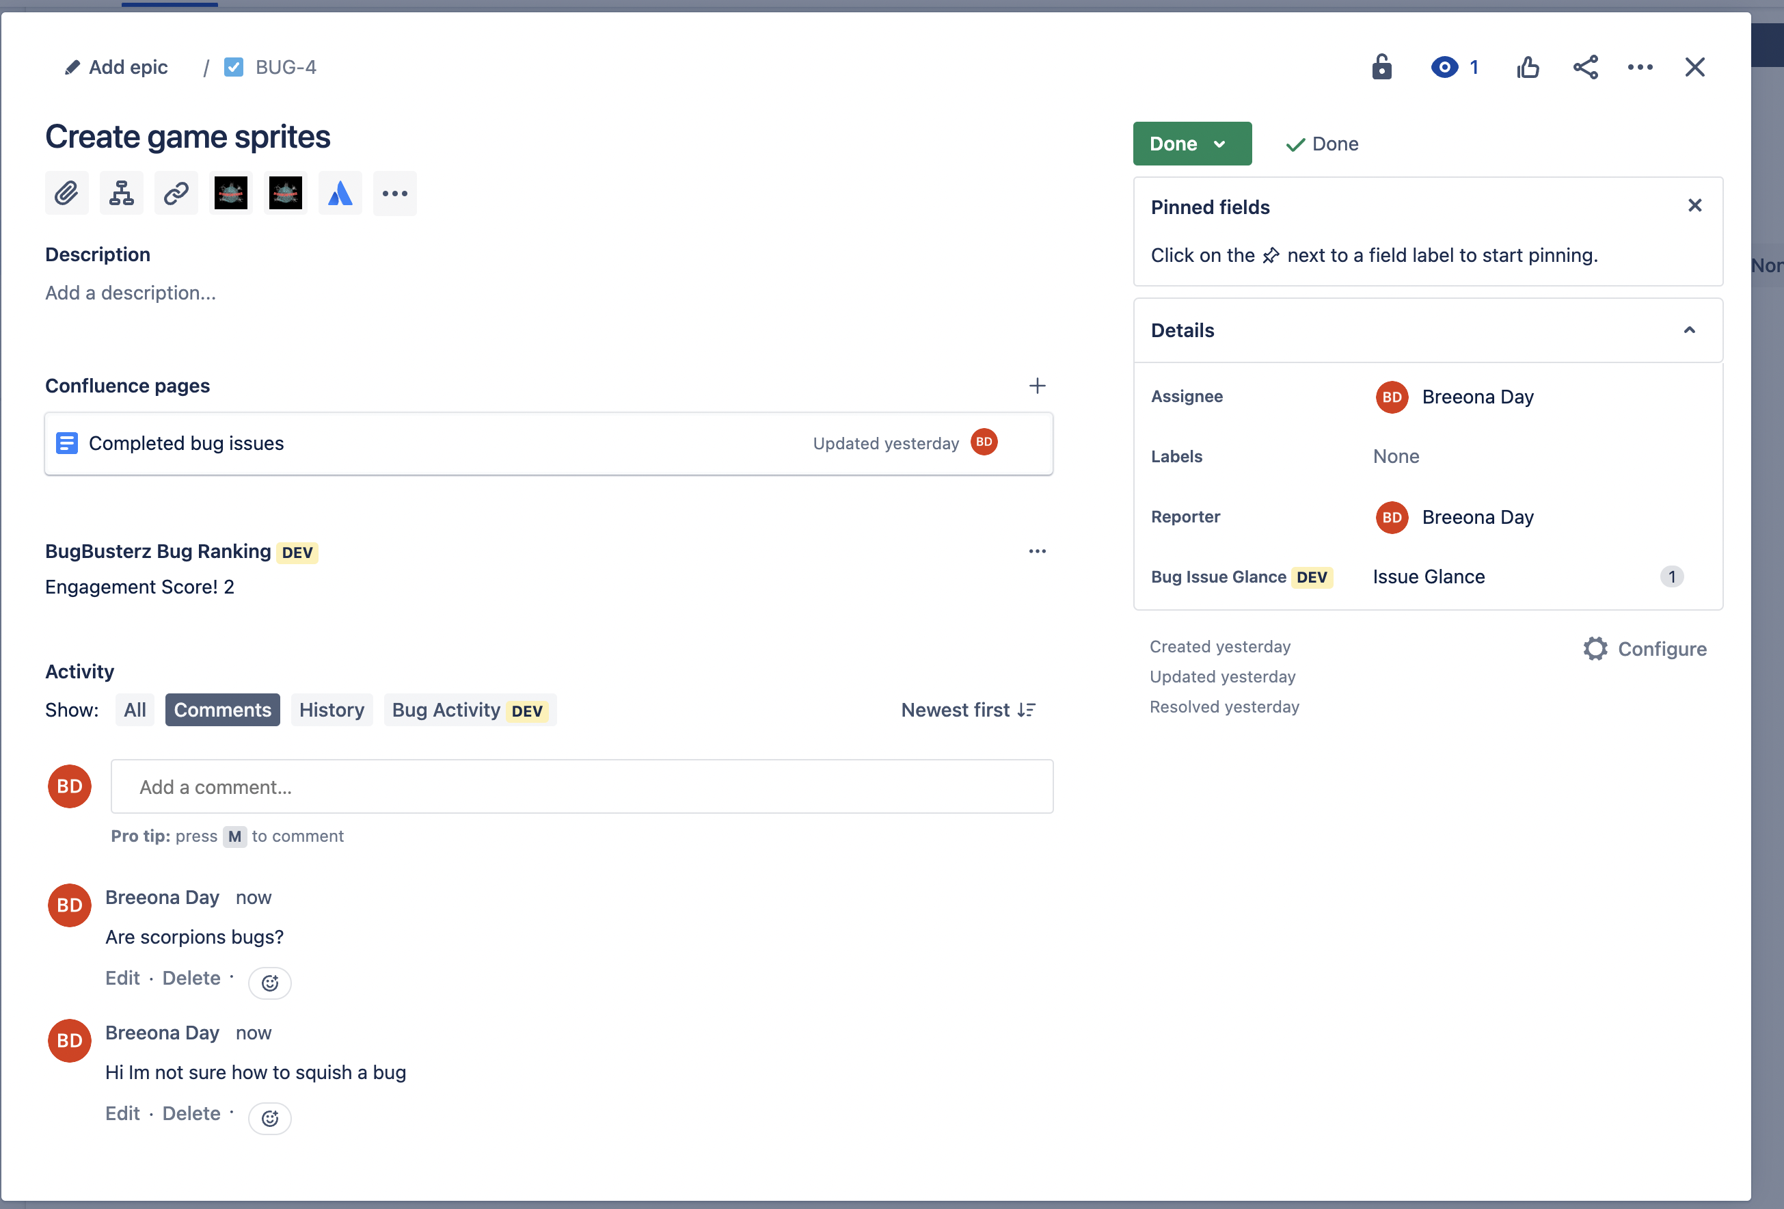Switch to the History activity tab
1784x1209 pixels.
332,710
